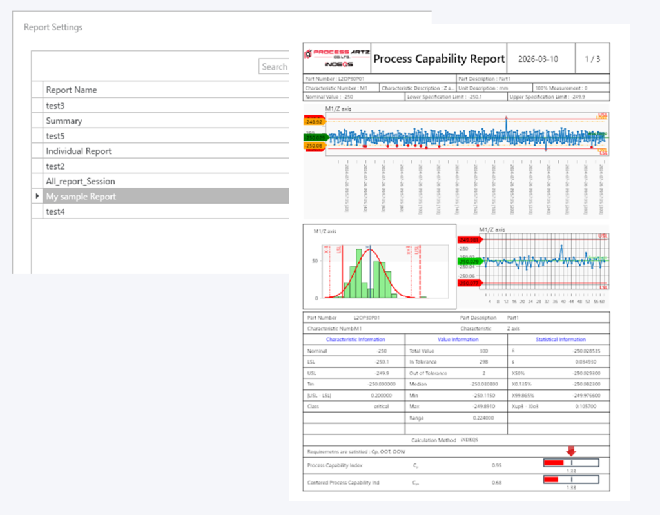Click the Search input field
The width and height of the screenshot is (660, 515).
[x=274, y=66]
